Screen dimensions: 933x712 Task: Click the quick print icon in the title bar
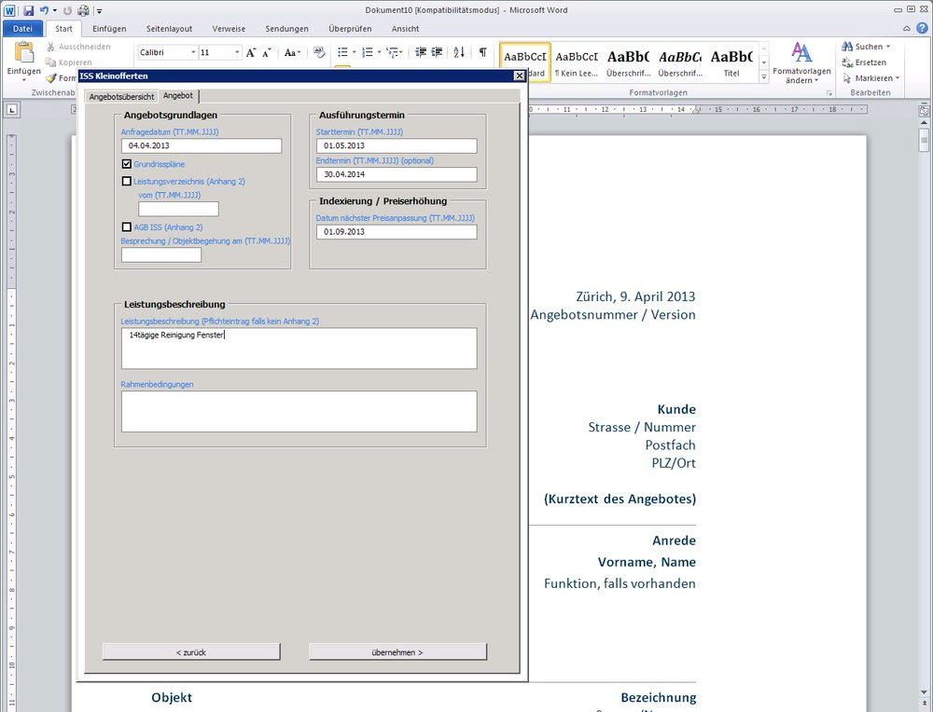coord(83,10)
